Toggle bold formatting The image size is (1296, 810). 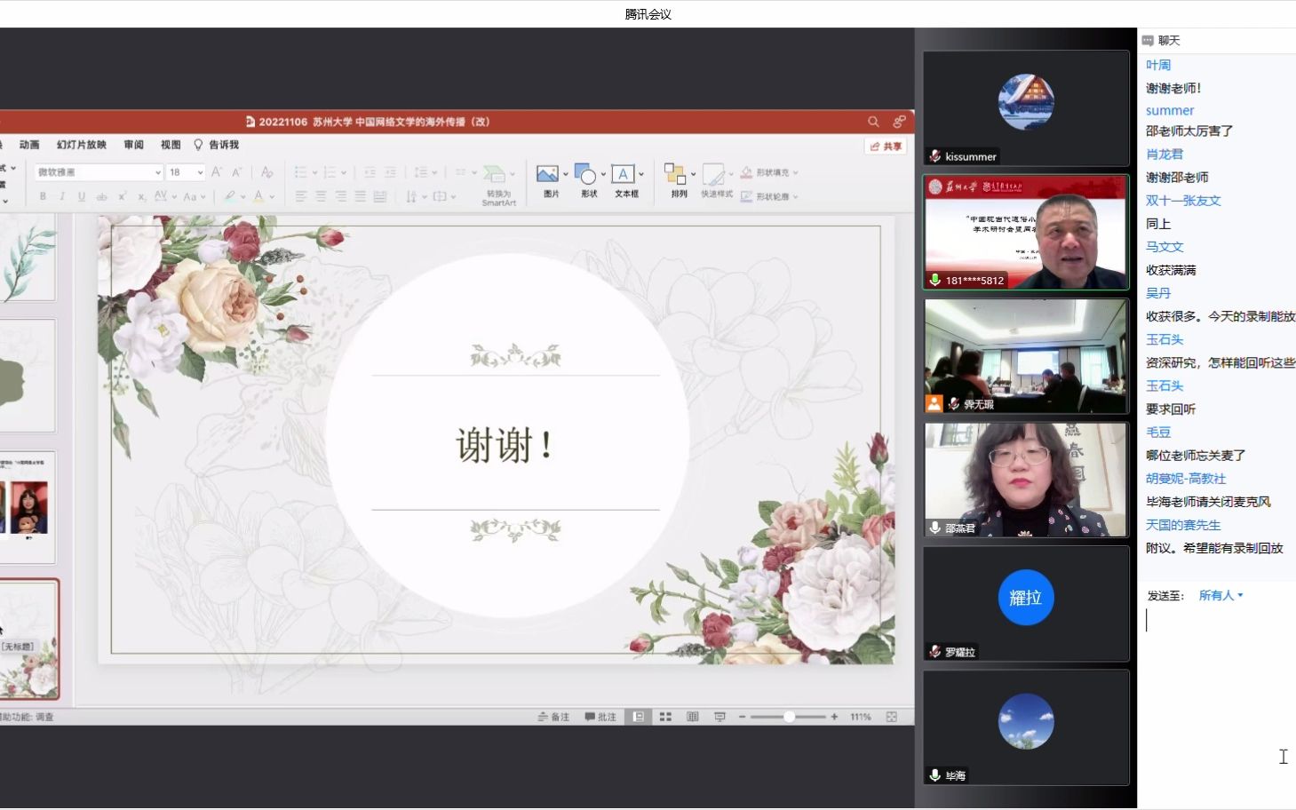coord(42,197)
